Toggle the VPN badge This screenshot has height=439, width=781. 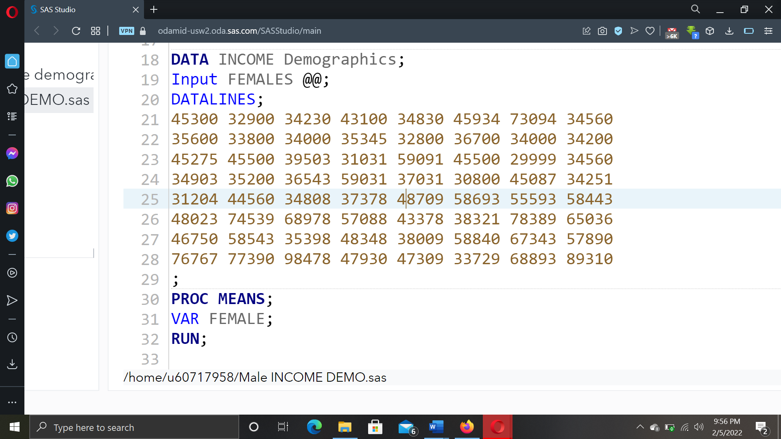coord(127,31)
